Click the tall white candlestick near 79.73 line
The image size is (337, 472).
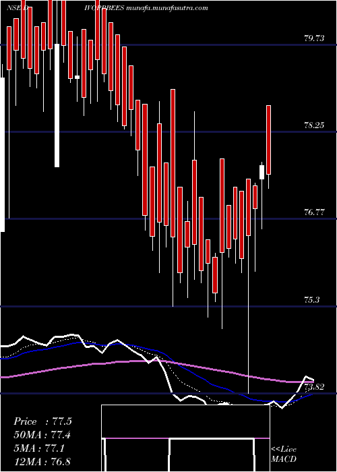[57, 105]
